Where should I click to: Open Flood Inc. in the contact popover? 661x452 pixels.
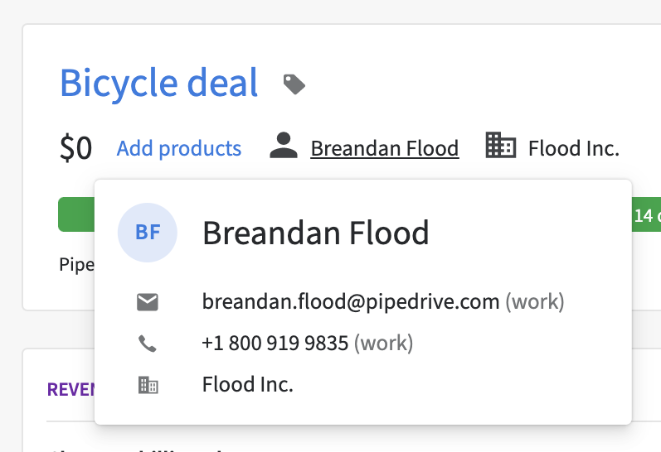click(x=247, y=384)
